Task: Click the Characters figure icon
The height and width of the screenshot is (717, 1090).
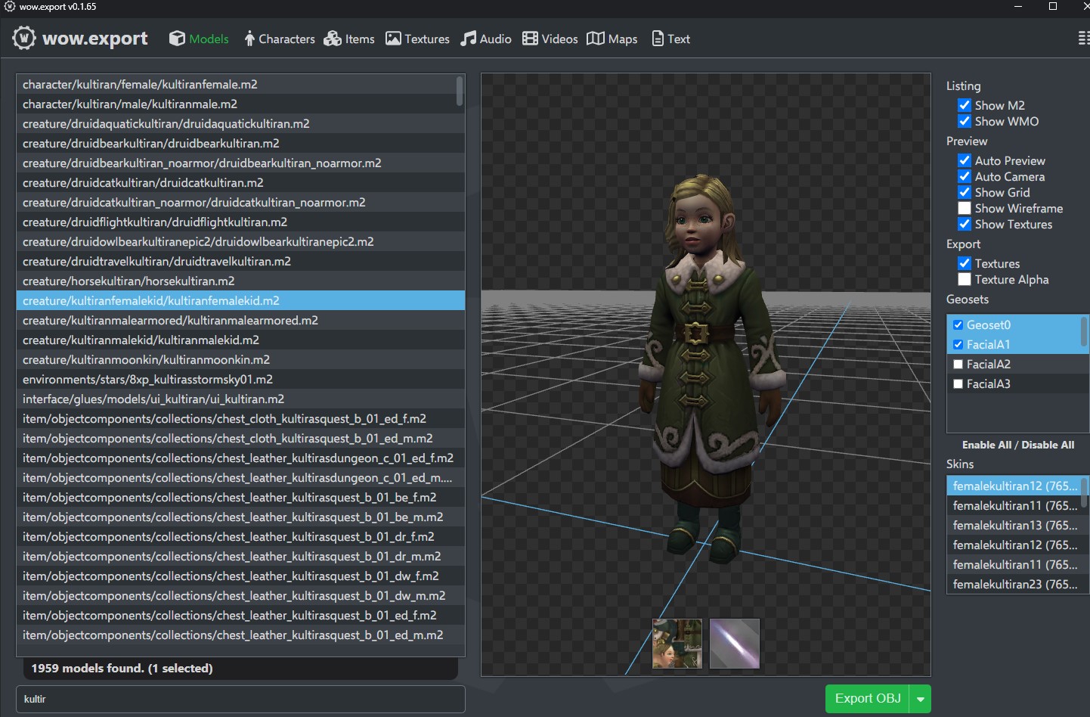Action: pos(249,39)
